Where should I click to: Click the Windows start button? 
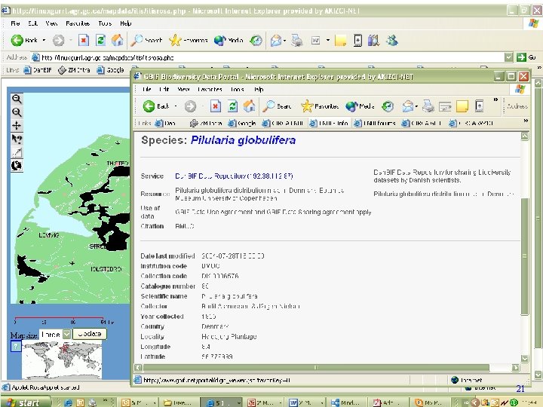point(26,402)
